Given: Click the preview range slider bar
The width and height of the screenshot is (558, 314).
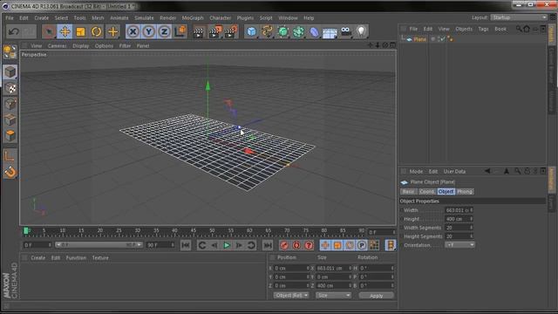Looking at the screenshot, I should (x=99, y=245).
